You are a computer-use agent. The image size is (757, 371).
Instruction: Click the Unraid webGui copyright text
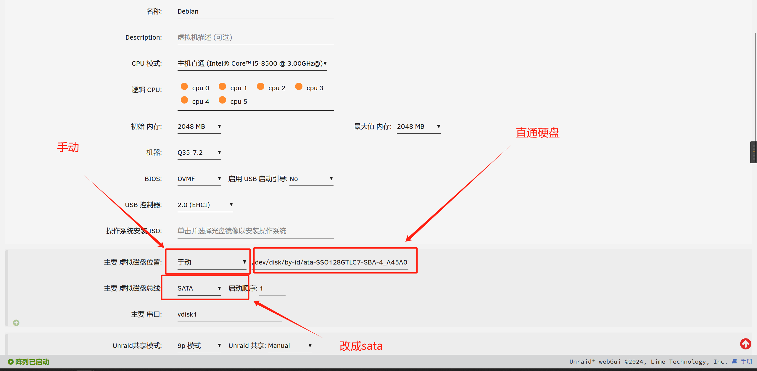pos(648,362)
